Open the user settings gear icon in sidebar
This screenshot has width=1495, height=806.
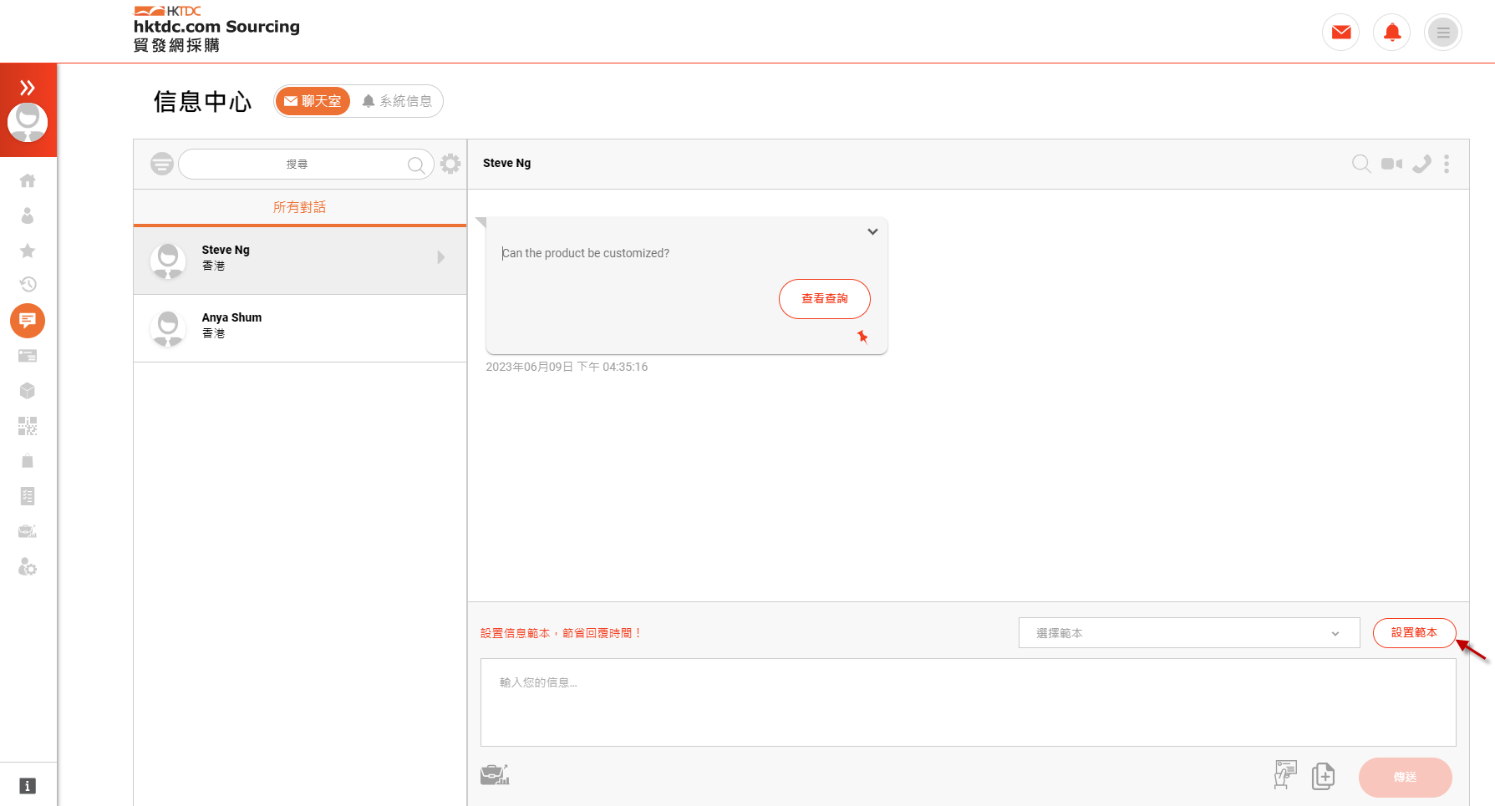pyautogui.click(x=28, y=567)
